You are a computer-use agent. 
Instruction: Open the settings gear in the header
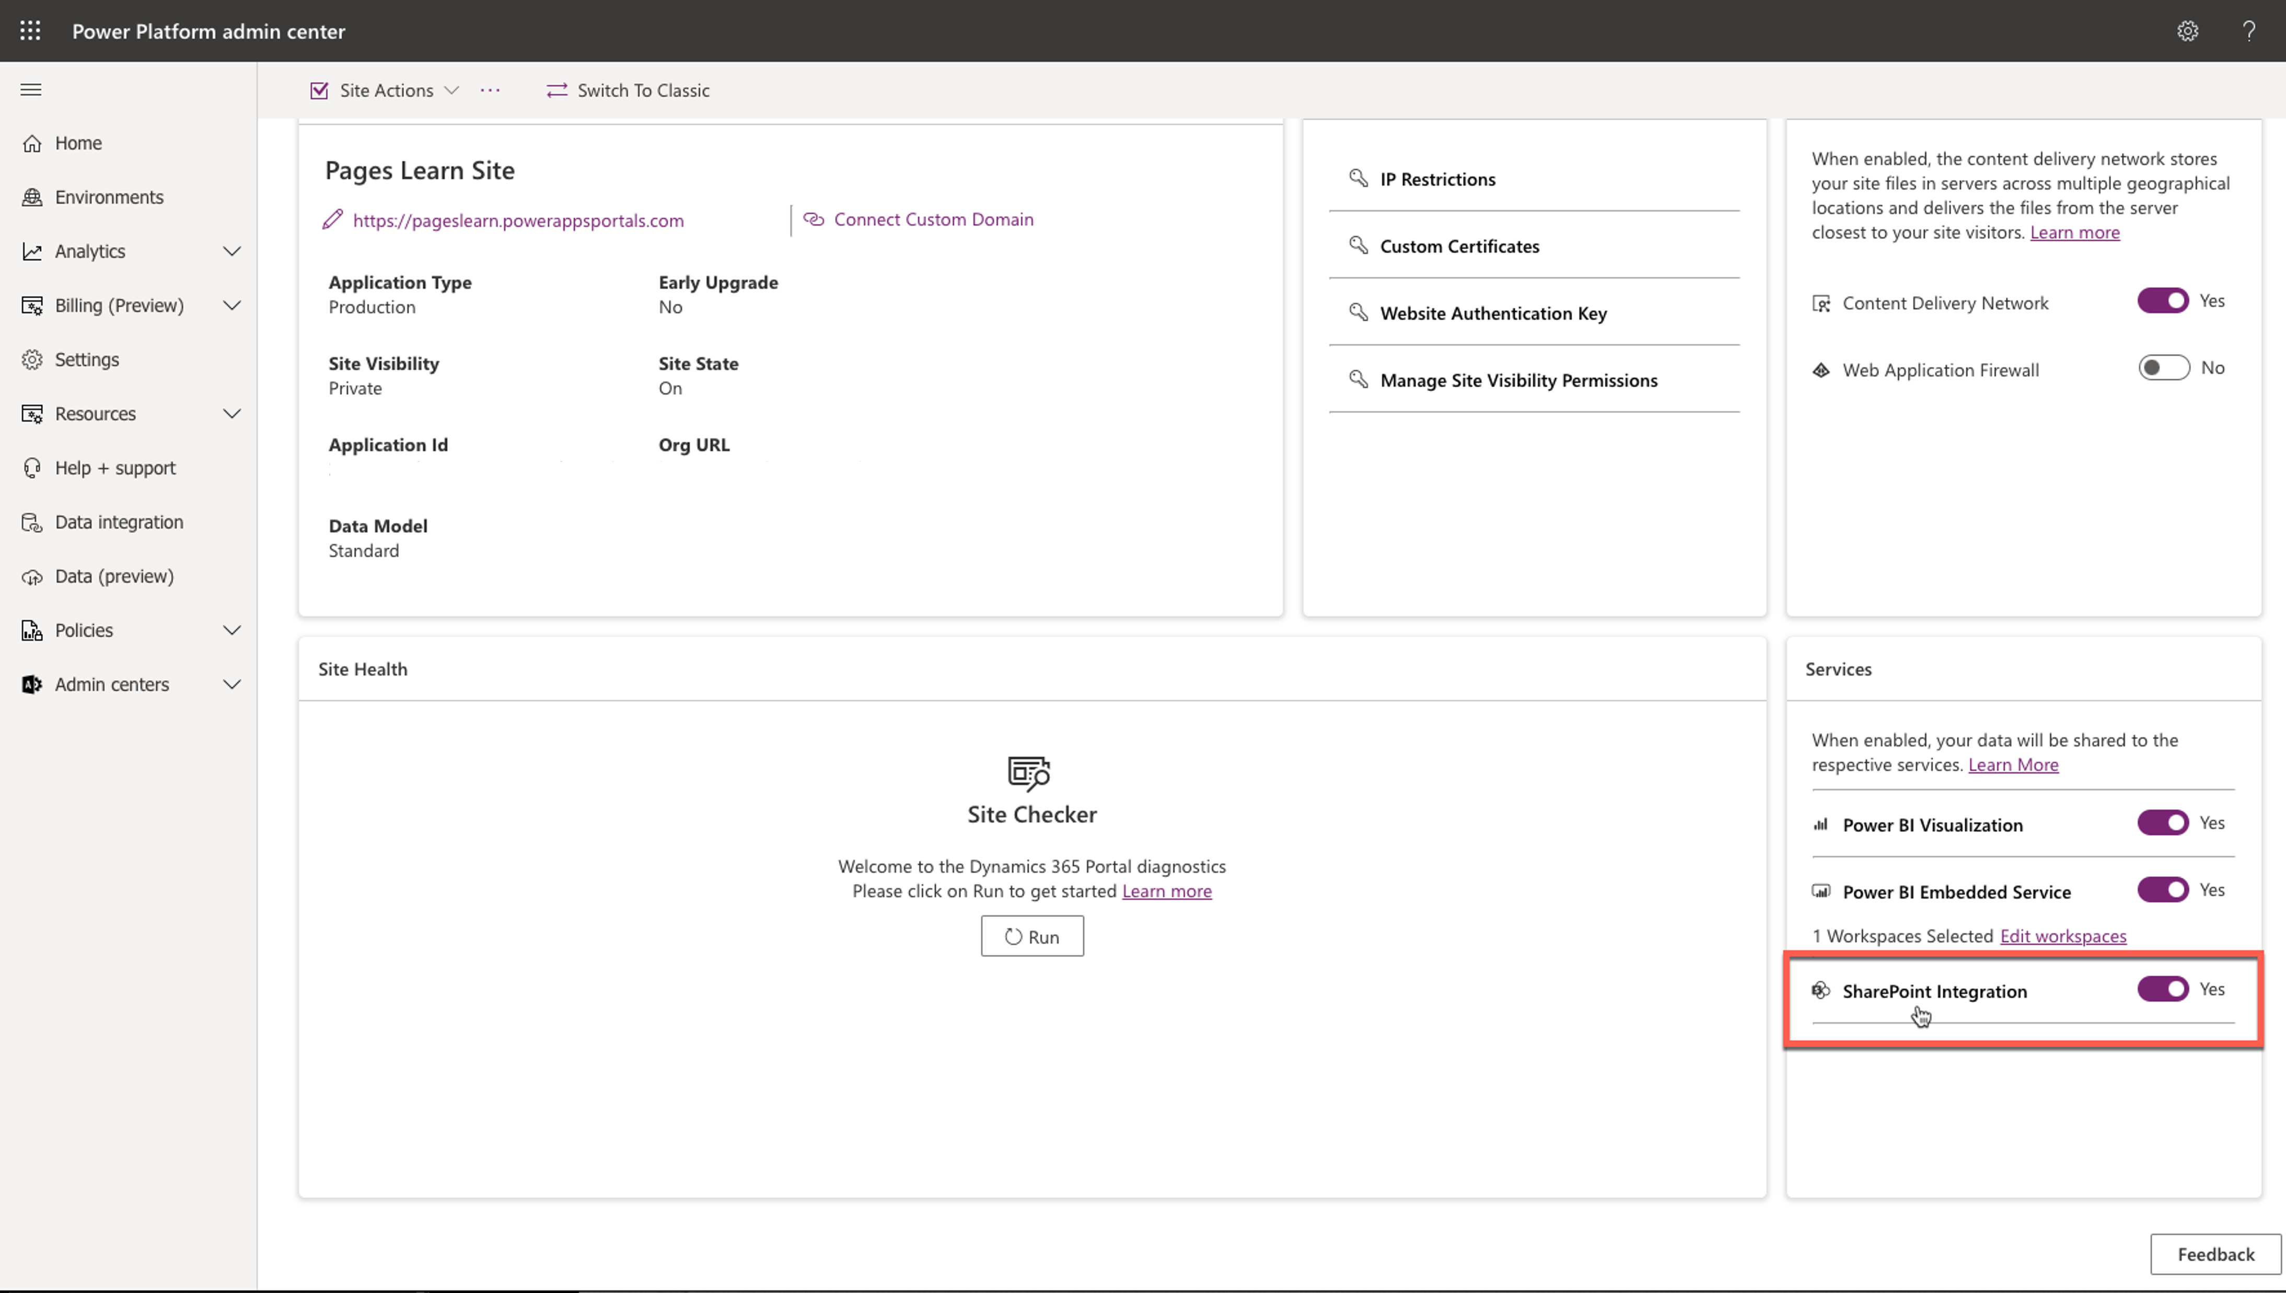[2187, 31]
